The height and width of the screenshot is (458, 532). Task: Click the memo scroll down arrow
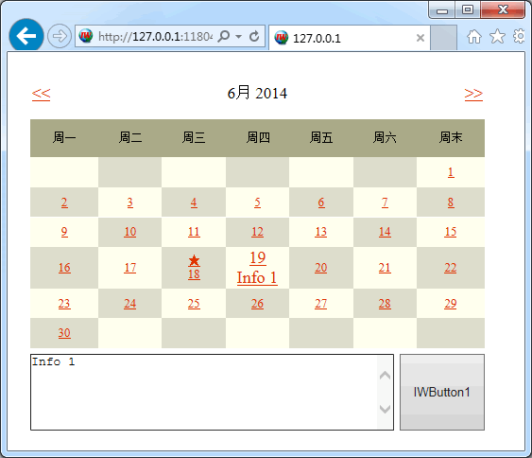pos(385,409)
